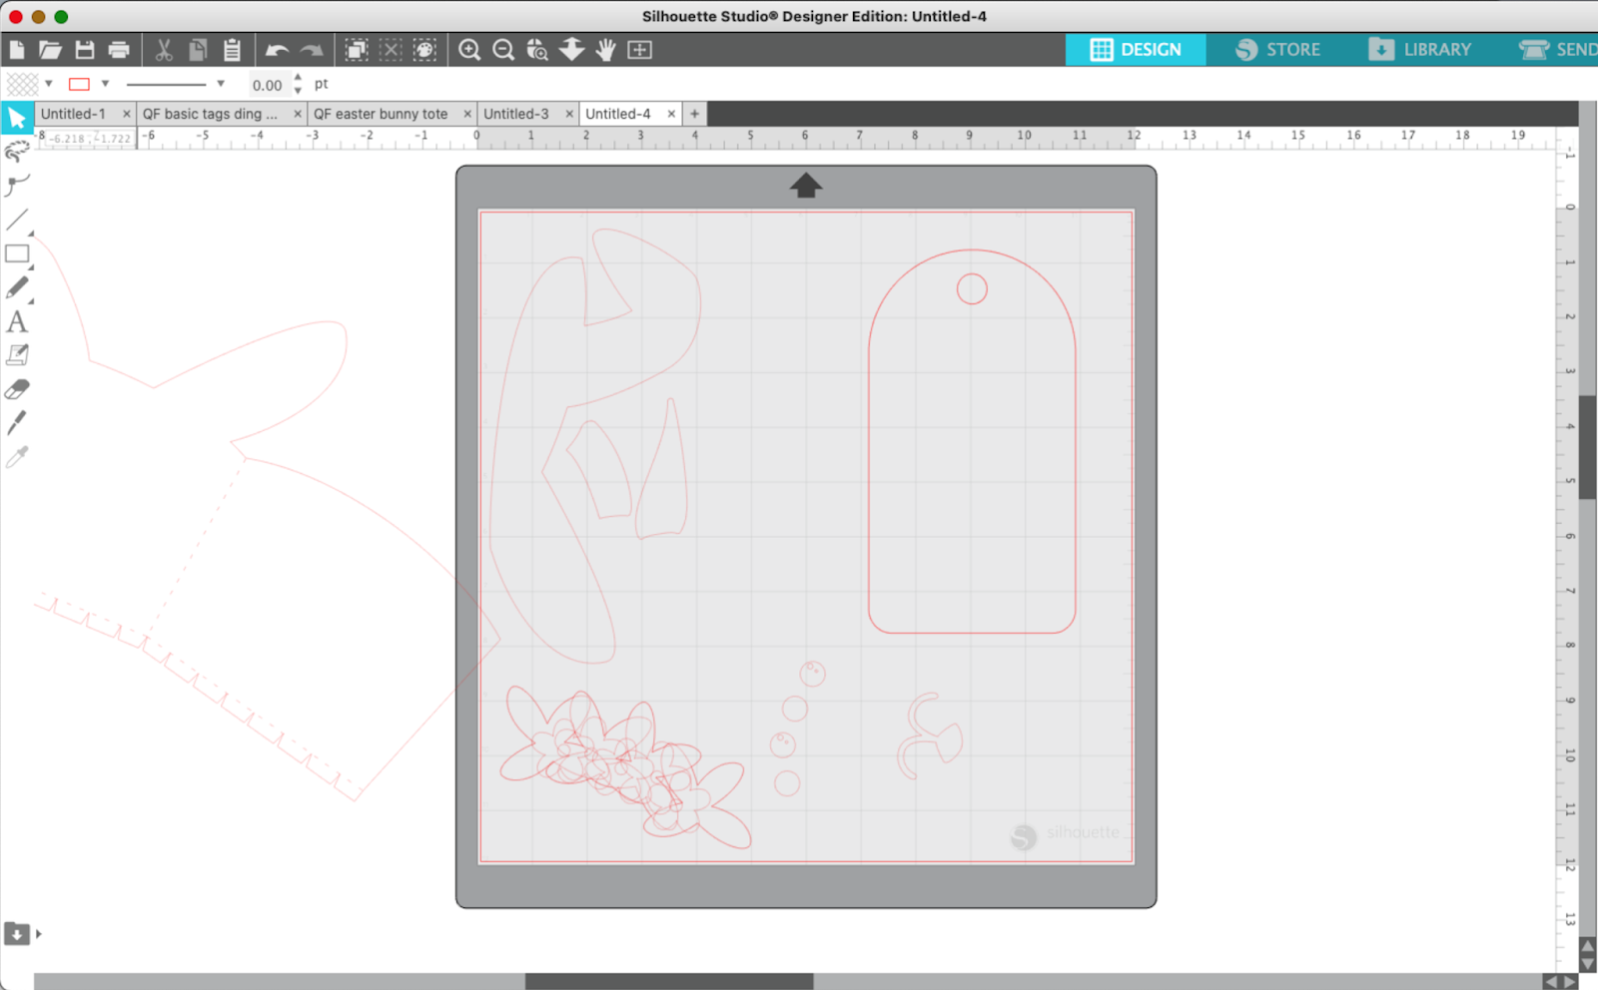Choose the Select arrow tool
The width and height of the screenshot is (1598, 990).
17,118
